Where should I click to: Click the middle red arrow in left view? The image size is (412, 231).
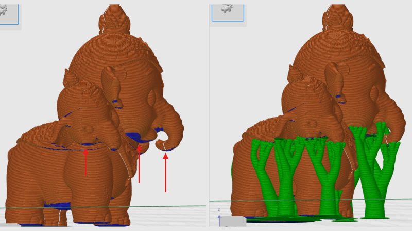[139, 164]
